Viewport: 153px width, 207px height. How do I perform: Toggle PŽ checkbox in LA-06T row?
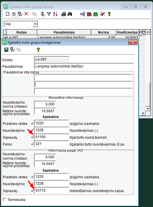[x=140, y=37]
